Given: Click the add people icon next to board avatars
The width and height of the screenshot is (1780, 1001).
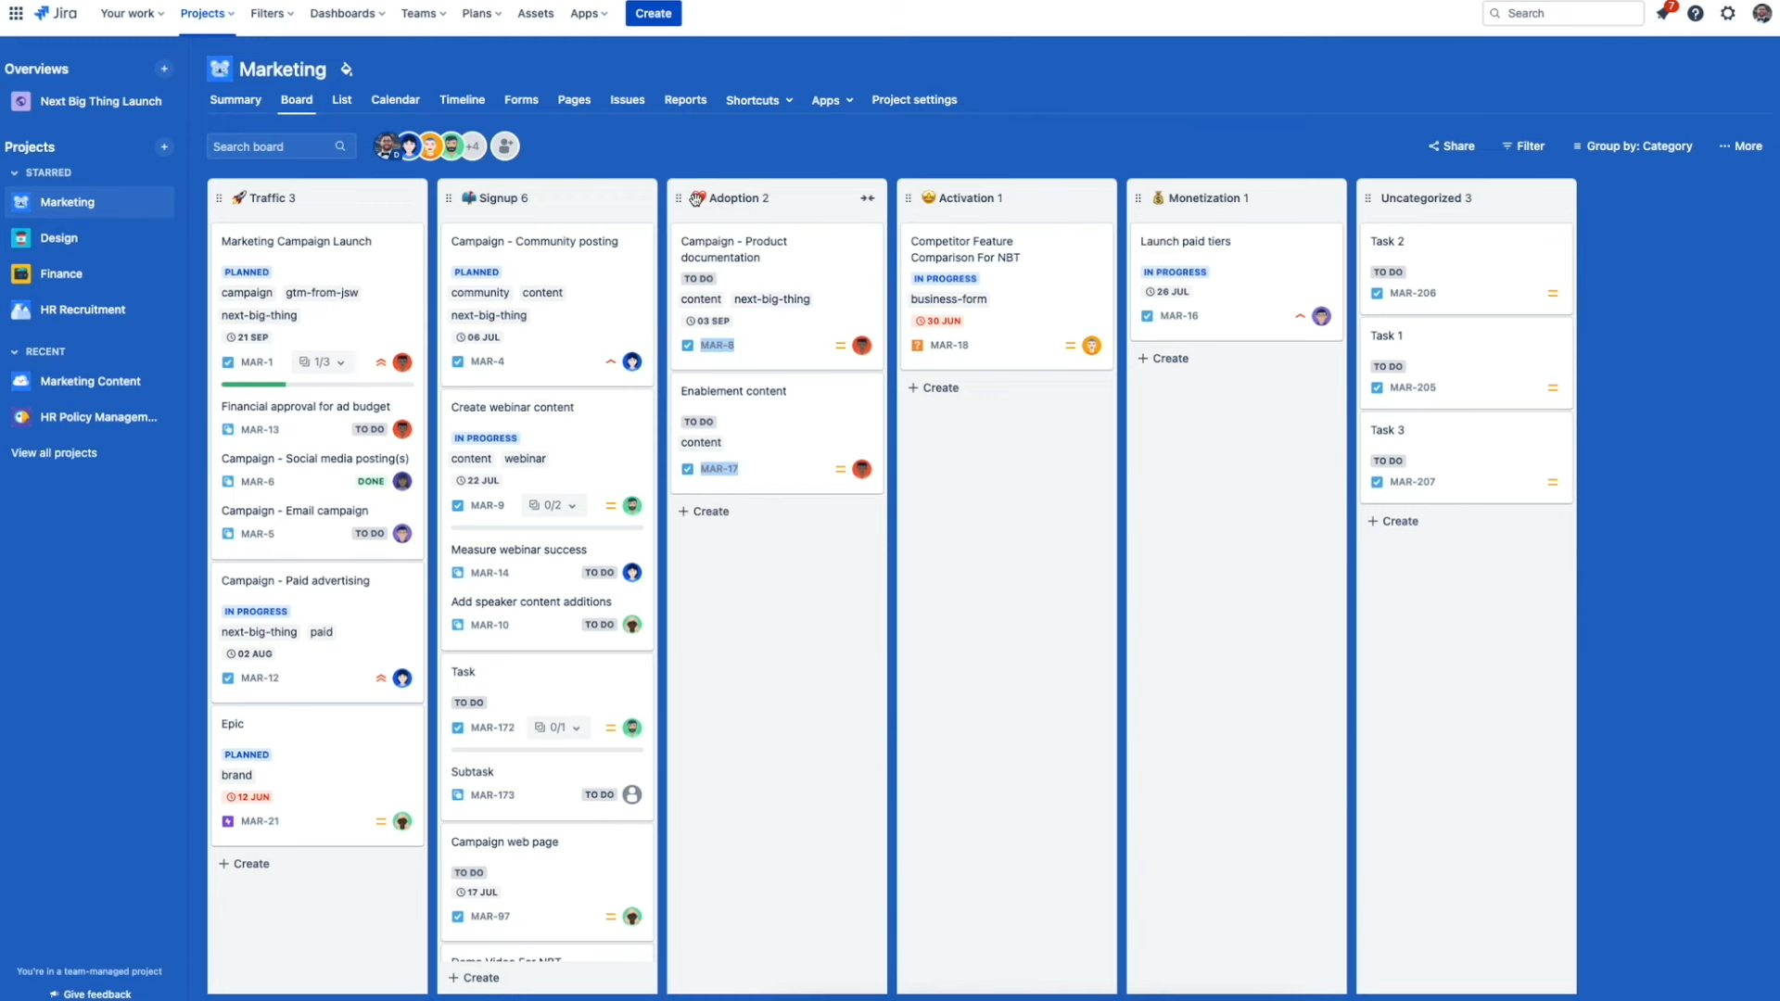Looking at the screenshot, I should [504, 146].
